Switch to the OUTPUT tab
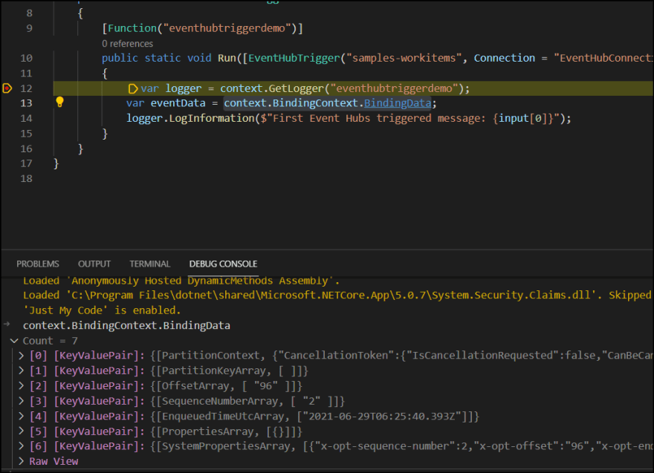Screen dimensions: 654x473 94,264
